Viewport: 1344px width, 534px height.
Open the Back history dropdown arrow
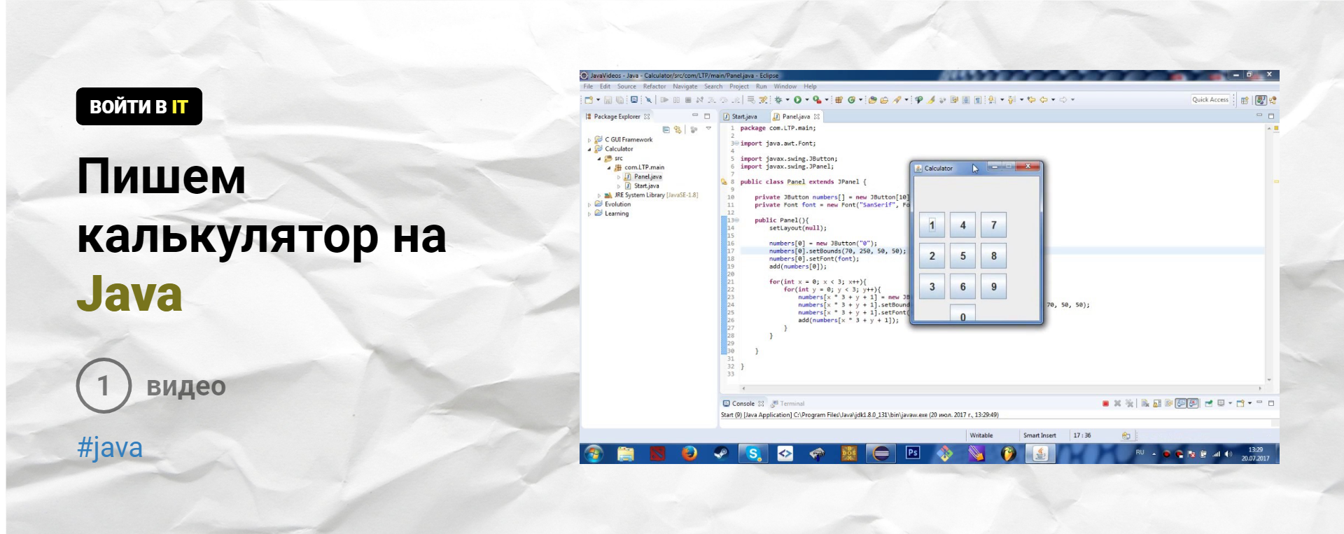pyautogui.click(x=1053, y=100)
